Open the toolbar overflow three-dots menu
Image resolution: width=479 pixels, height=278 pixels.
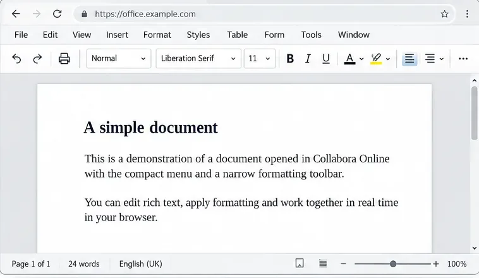(x=463, y=59)
